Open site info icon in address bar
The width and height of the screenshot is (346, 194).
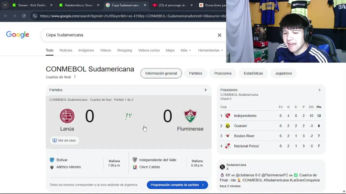click(x=35, y=16)
